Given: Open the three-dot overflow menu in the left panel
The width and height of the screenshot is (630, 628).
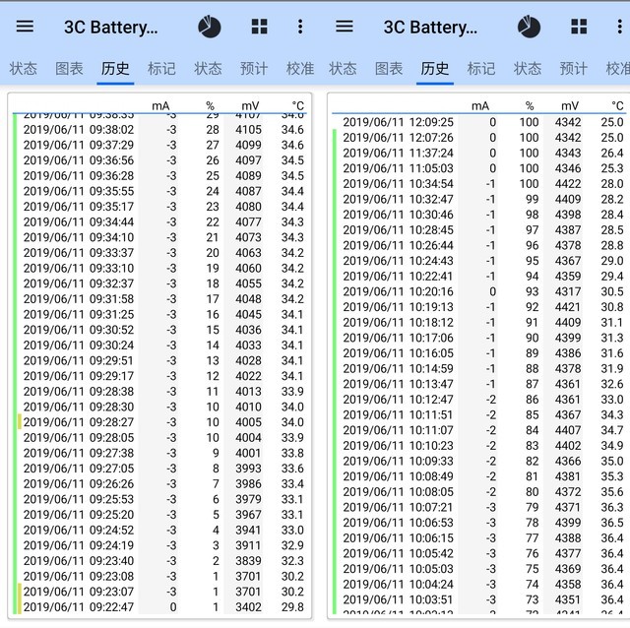Looking at the screenshot, I should click(x=300, y=27).
